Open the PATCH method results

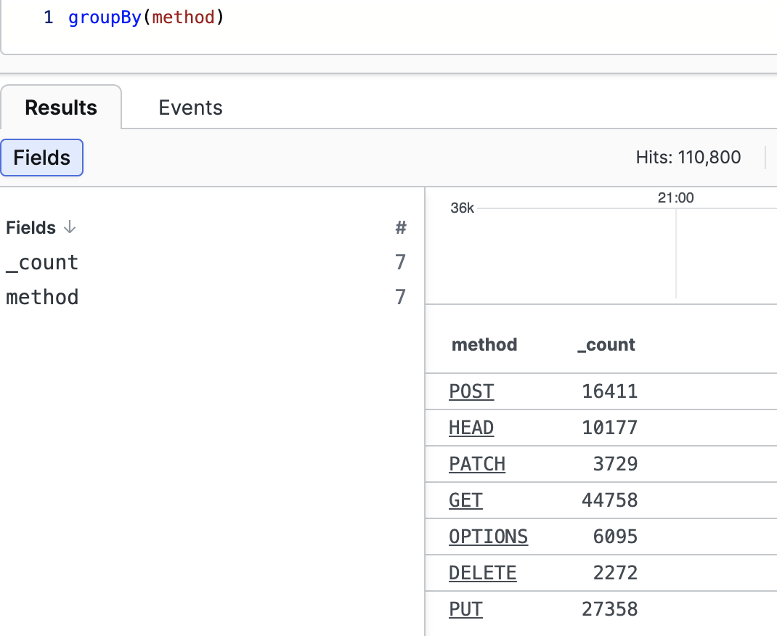click(x=477, y=464)
